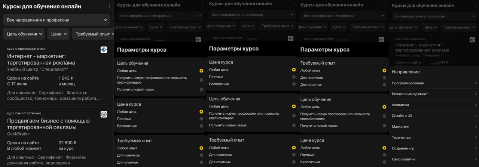Click the chevron arrow next to Программирование
This screenshot has width=479, height=167.
476,83
